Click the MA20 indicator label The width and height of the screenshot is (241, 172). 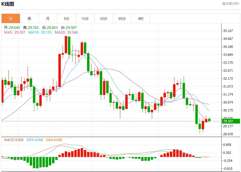point(66,32)
